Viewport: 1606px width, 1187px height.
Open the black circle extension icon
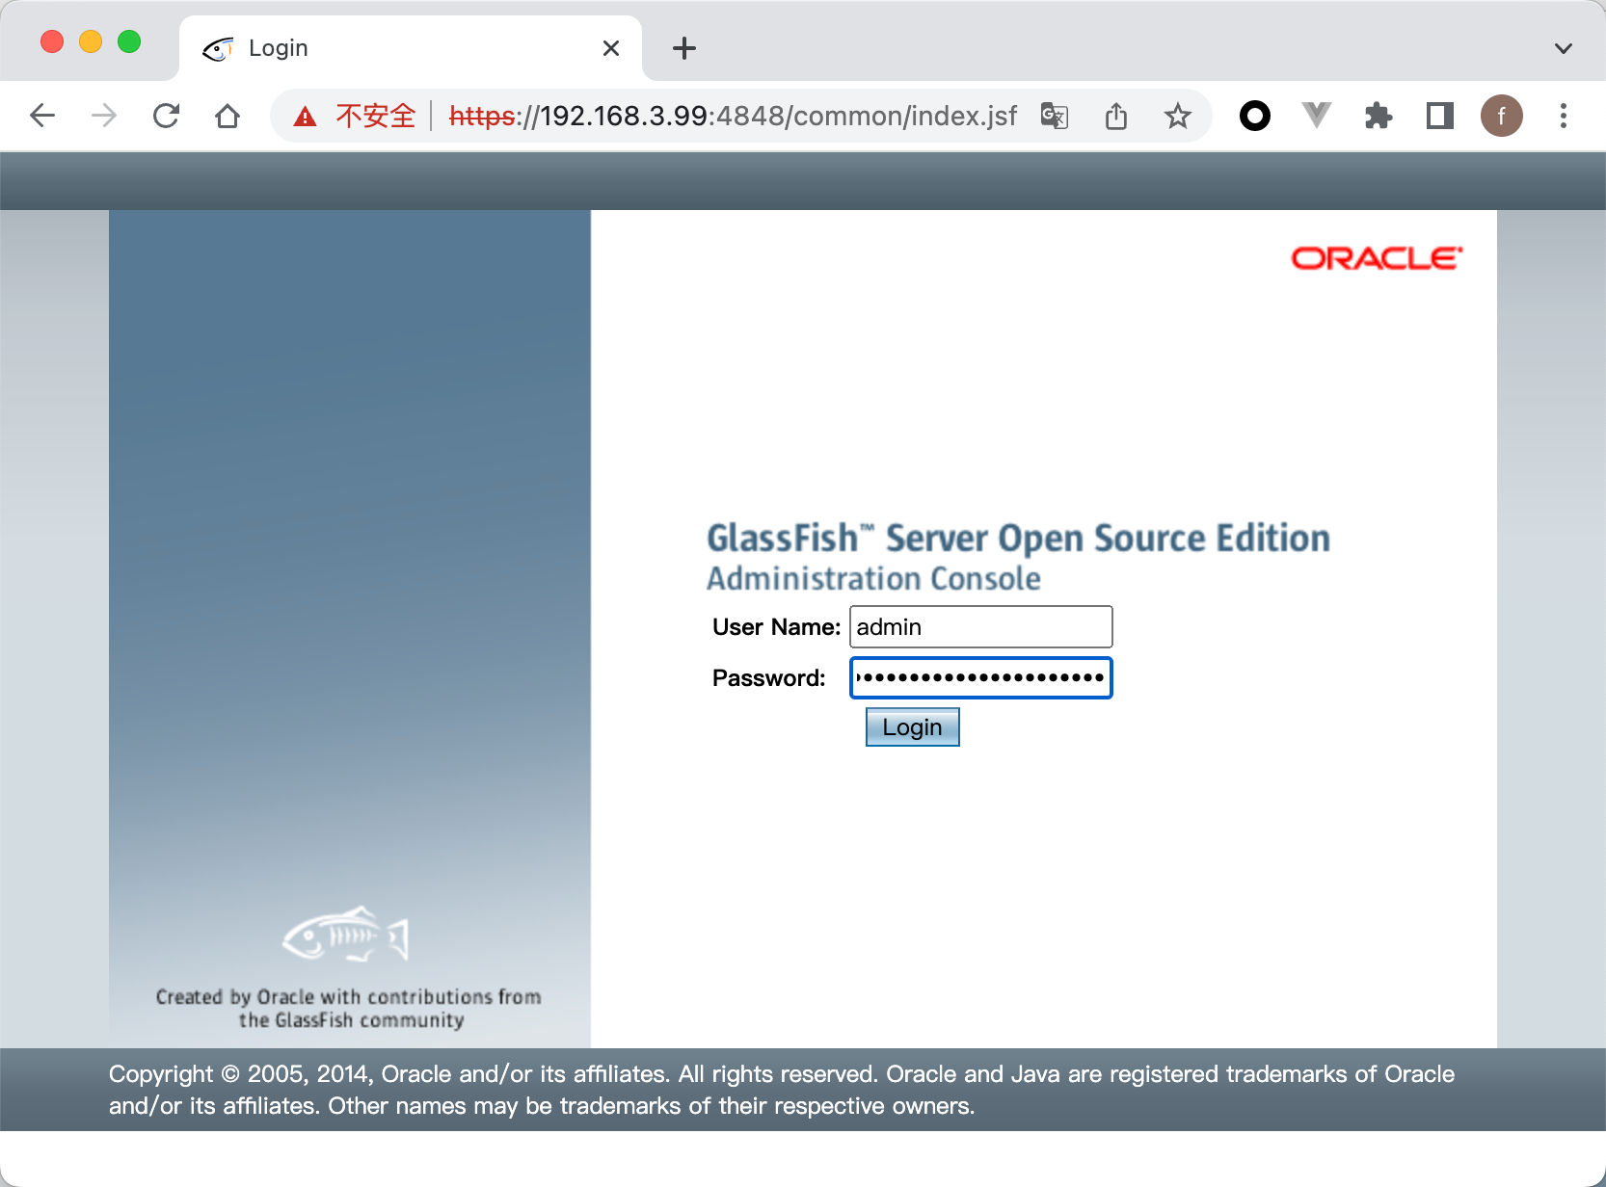(x=1254, y=117)
